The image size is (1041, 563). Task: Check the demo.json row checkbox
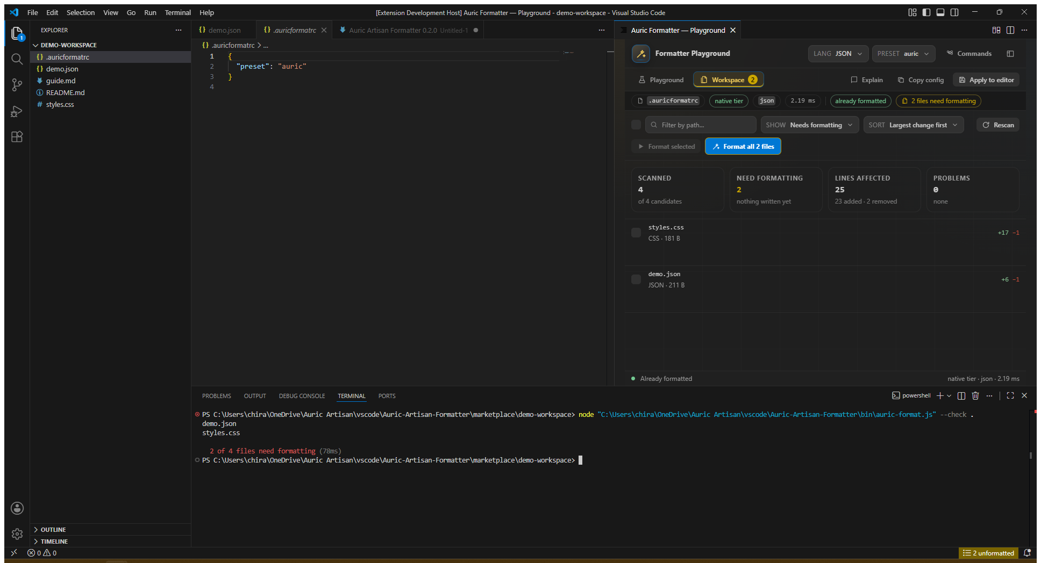pyautogui.click(x=636, y=279)
